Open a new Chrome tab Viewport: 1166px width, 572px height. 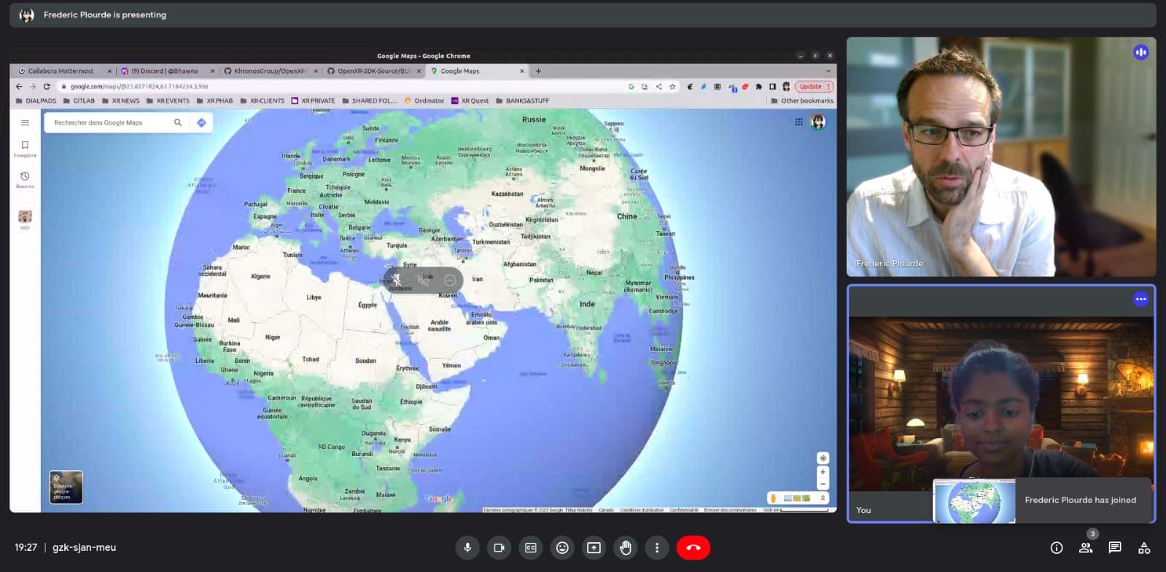coord(538,71)
